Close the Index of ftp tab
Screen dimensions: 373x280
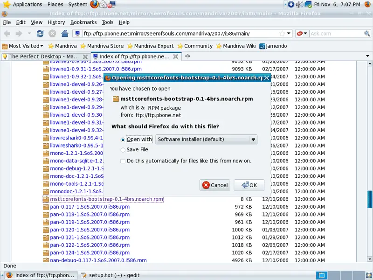[x=176, y=56]
